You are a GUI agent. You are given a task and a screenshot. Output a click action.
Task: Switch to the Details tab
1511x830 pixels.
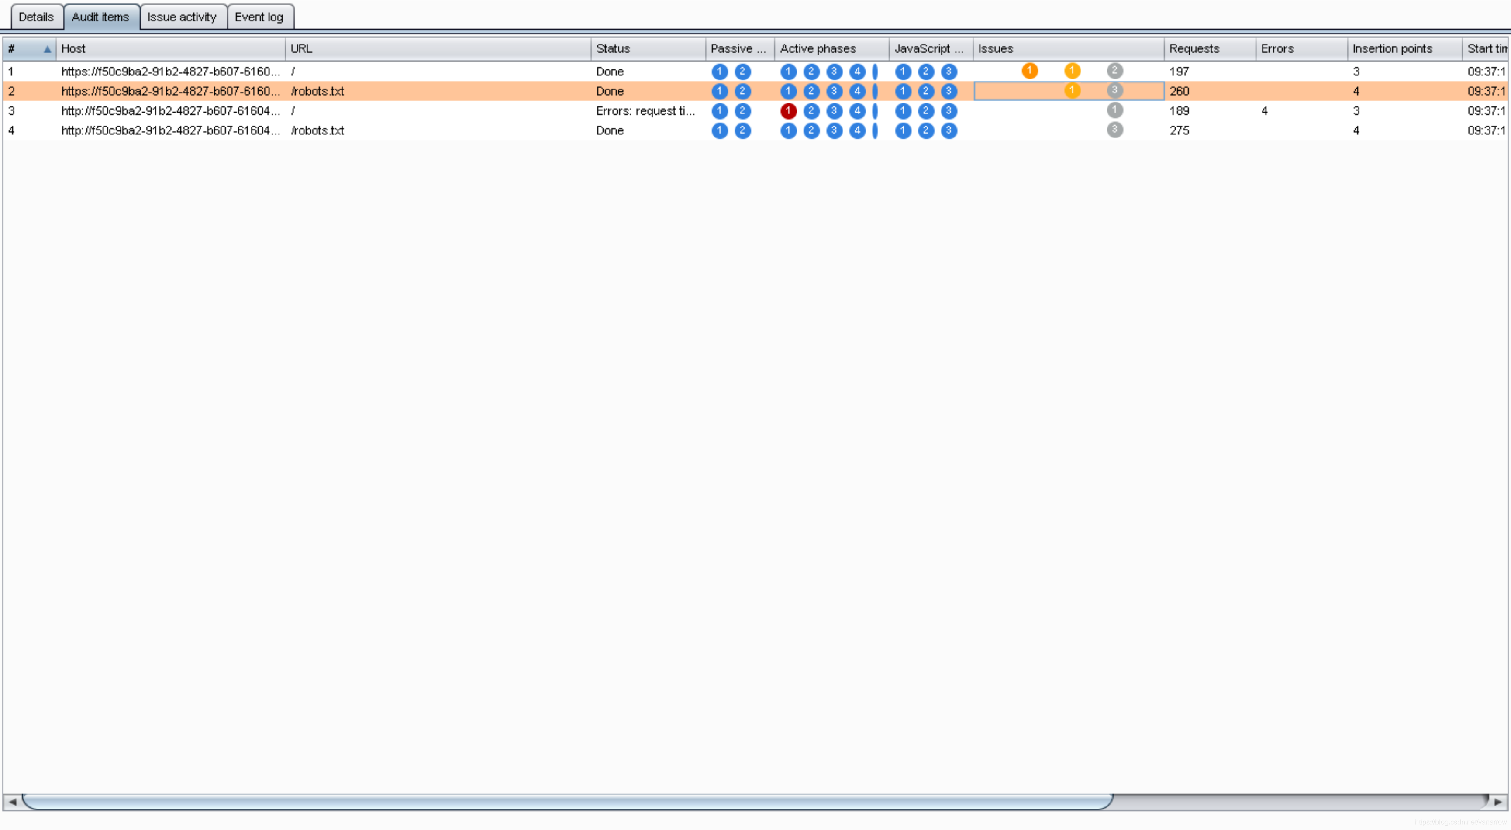36,17
